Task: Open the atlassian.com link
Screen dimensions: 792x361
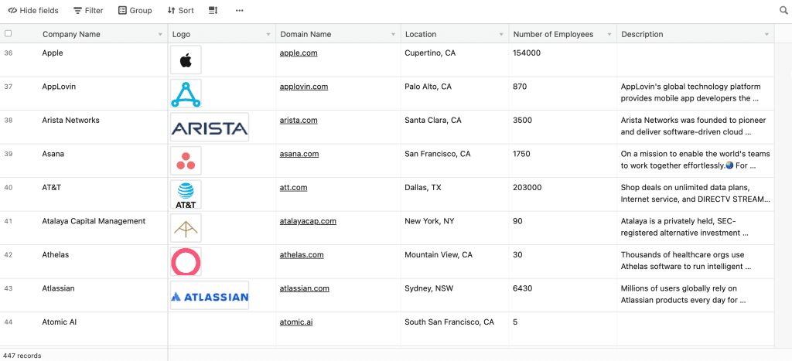Action: [x=305, y=288]
